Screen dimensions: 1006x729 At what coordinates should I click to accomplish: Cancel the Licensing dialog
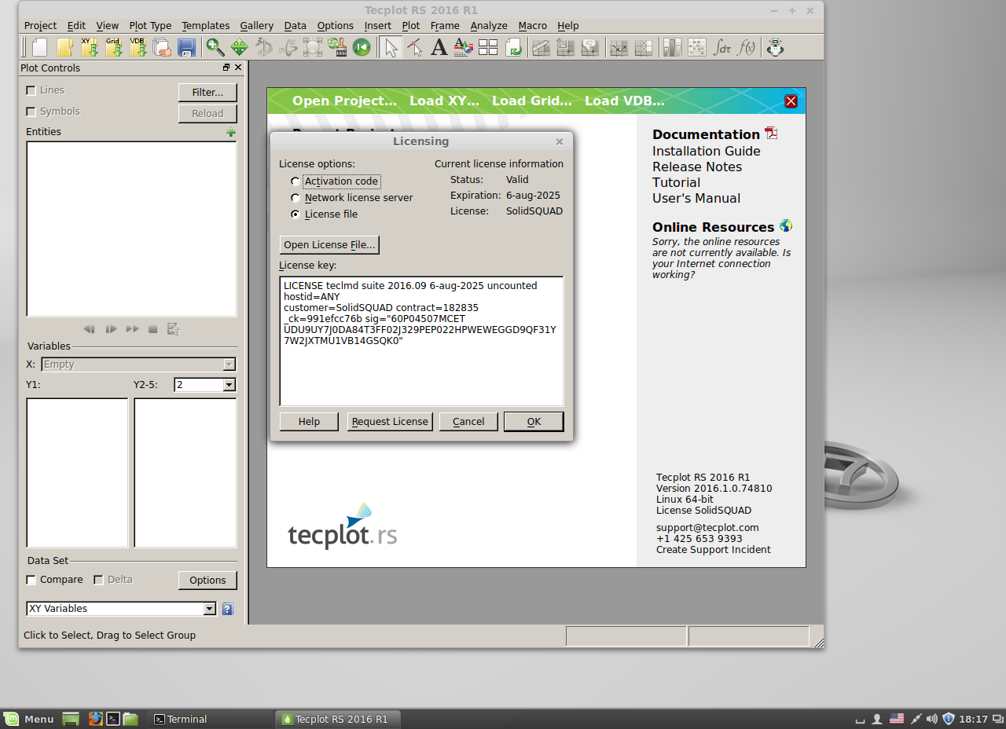click(x=468, y=422)
